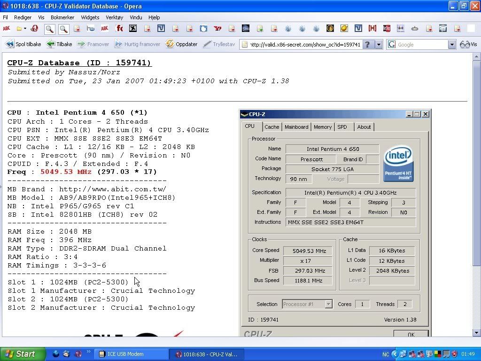Click the blank white square at toolbar end
The width and height of the screenshot is (481, 361).
(x=471, y=29)
